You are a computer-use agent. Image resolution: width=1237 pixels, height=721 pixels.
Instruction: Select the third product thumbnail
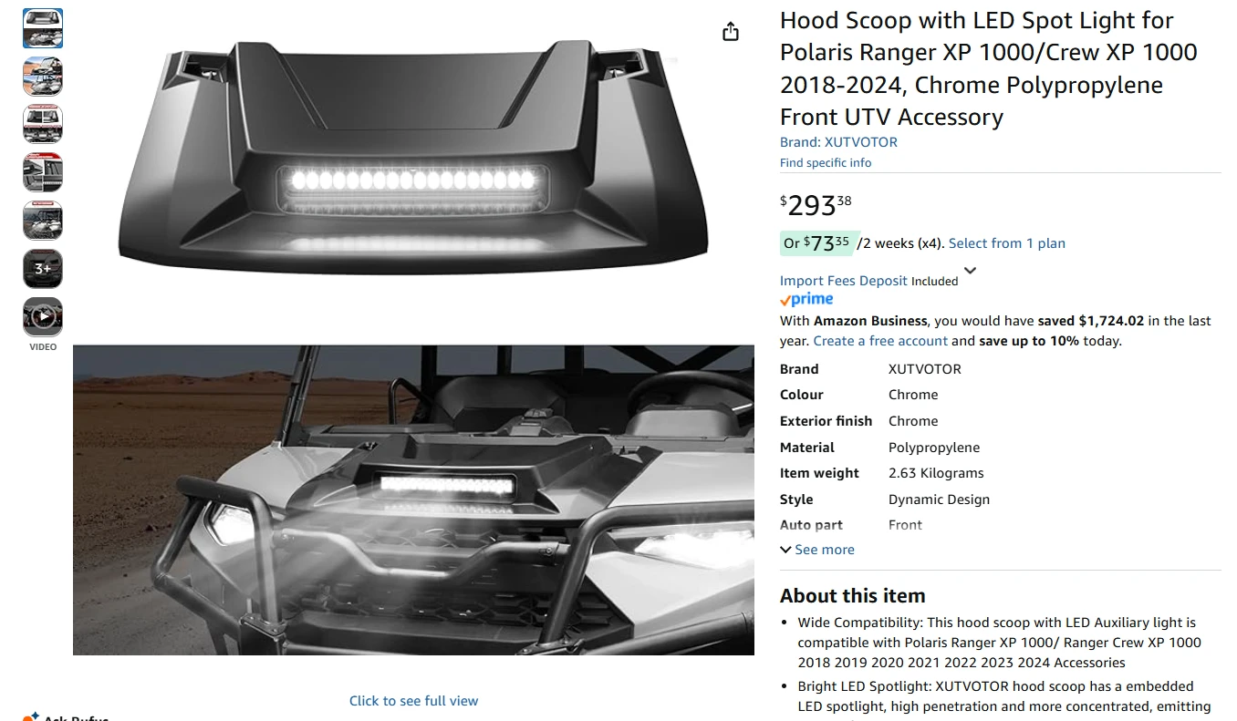[x=43, y=124]
